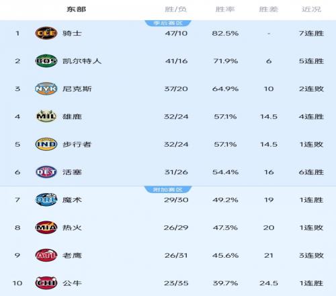Image resolution: width=336 pixels, height=296 pixels.
Task: Select the 东部 conference heading
Action: tap(76, 9)
